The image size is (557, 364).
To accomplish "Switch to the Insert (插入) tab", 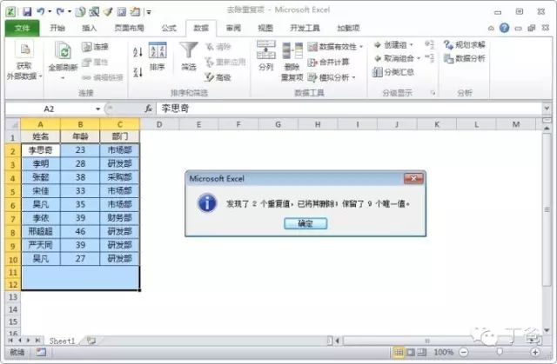I will 89,28.
